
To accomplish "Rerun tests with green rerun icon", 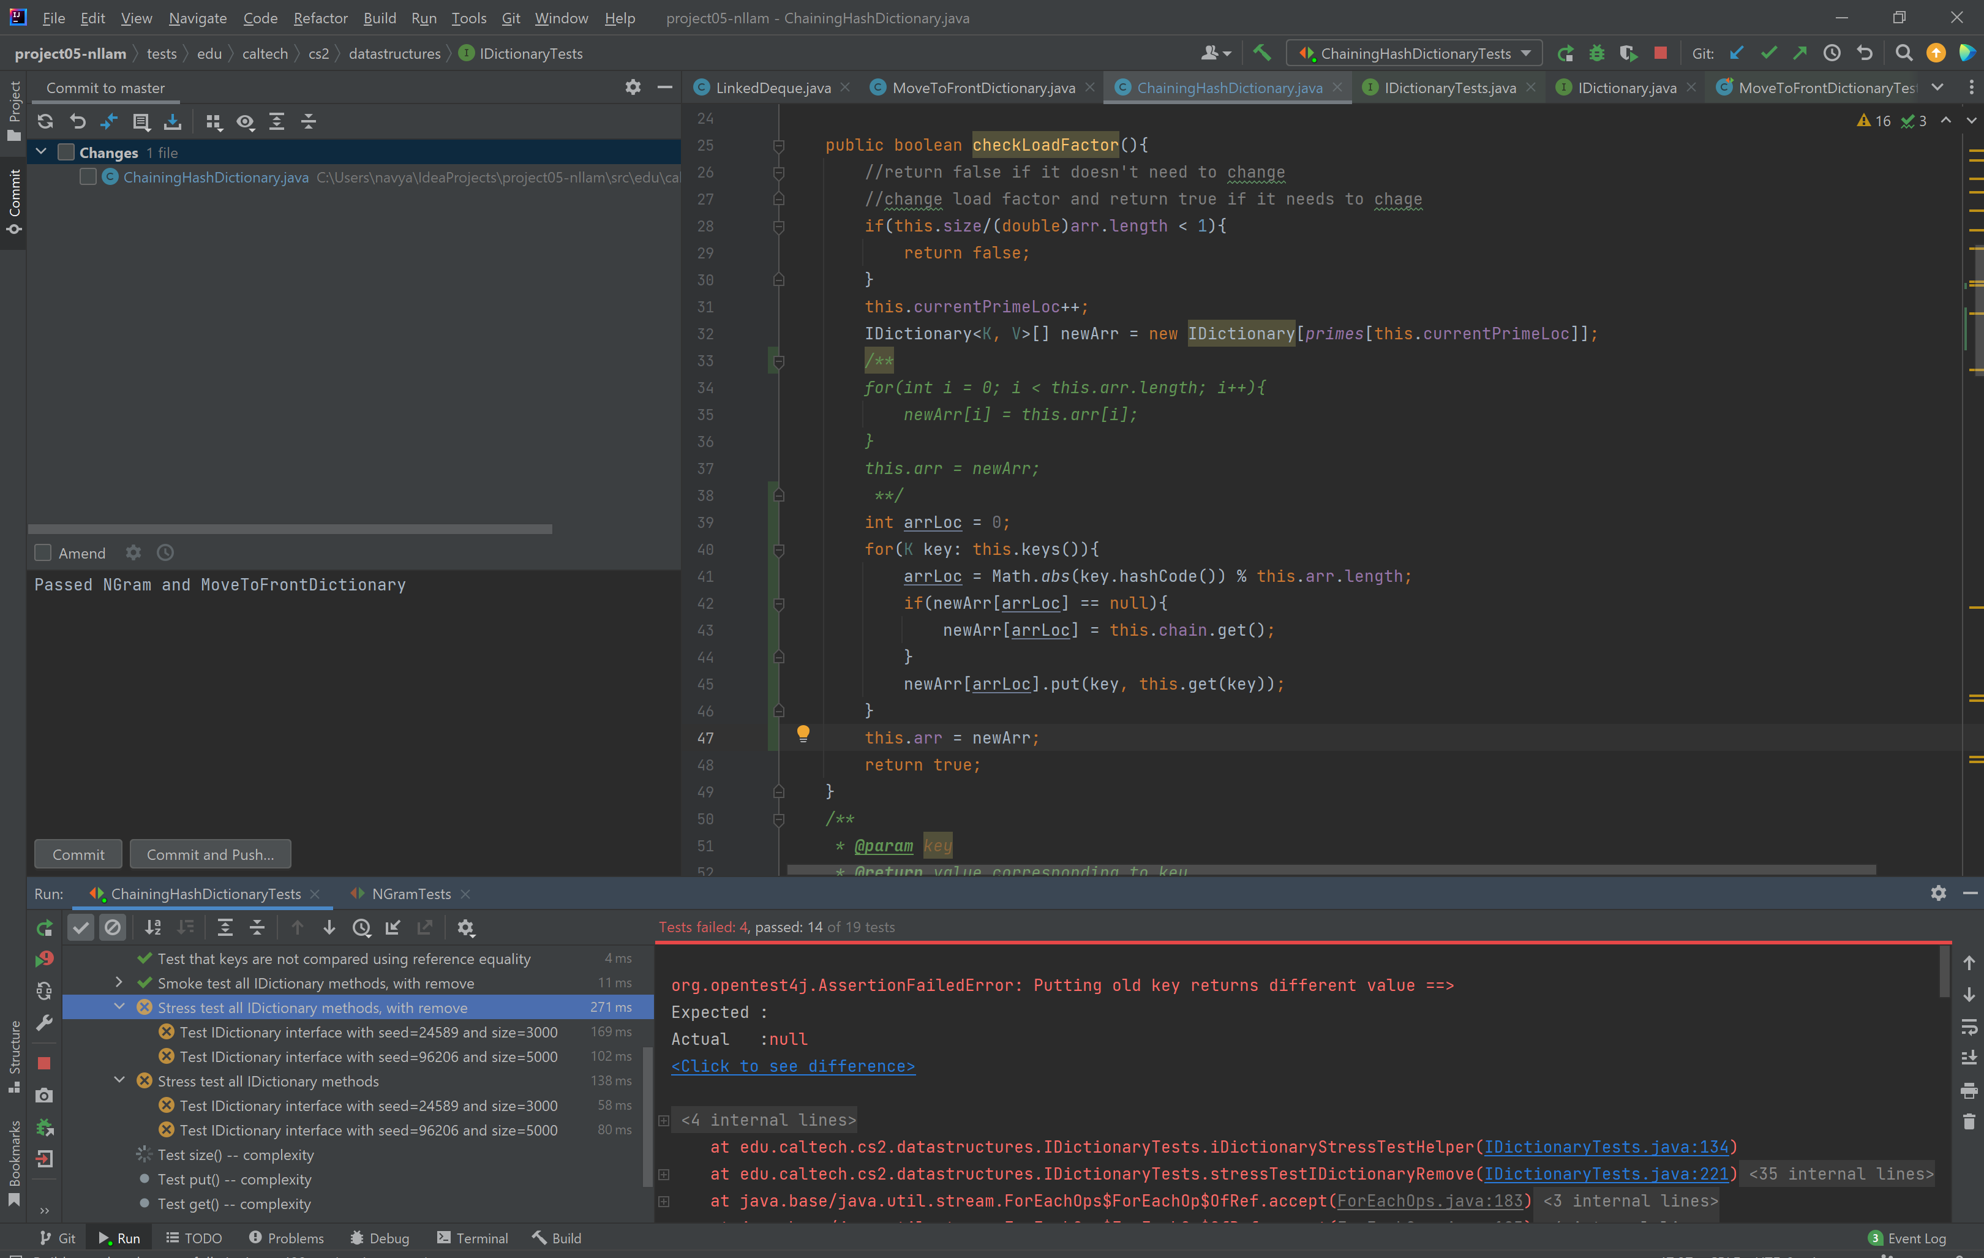I will 45,928.
